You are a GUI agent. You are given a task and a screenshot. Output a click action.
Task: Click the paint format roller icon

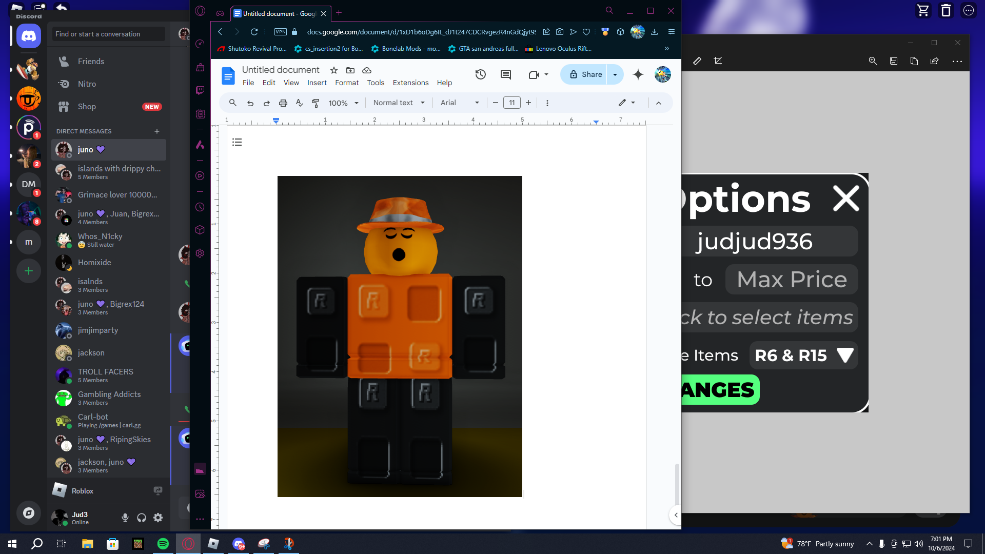pyautogui.click(x=316, y=103)
